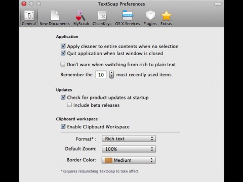
Task: Disable Enable Clipboard Workspace checkbox
Action: [x=63, y=126]
